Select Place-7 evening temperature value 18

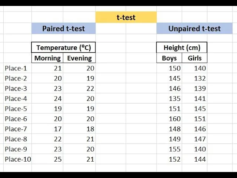79,129
